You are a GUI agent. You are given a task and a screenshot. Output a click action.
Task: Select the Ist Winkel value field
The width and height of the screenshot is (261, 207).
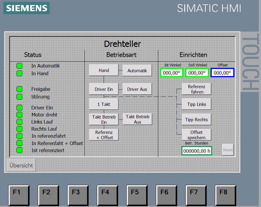tap(172, 73)
